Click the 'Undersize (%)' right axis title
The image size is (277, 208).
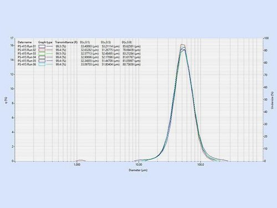[272, 100]
